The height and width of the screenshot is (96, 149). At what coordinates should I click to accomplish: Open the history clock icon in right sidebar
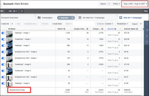click(147, 42)
